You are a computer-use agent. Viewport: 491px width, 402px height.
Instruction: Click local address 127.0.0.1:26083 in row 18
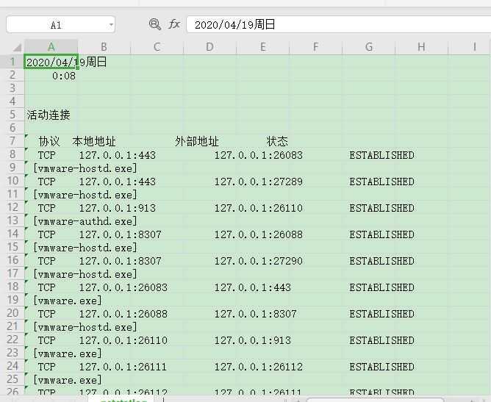tap(123, 287)
